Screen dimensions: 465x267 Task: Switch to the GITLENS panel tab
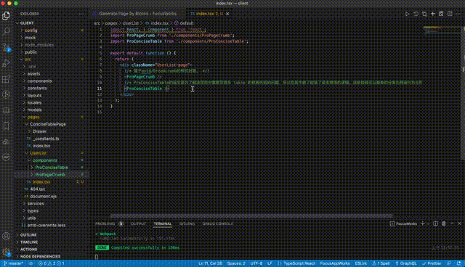click(187, 223)
